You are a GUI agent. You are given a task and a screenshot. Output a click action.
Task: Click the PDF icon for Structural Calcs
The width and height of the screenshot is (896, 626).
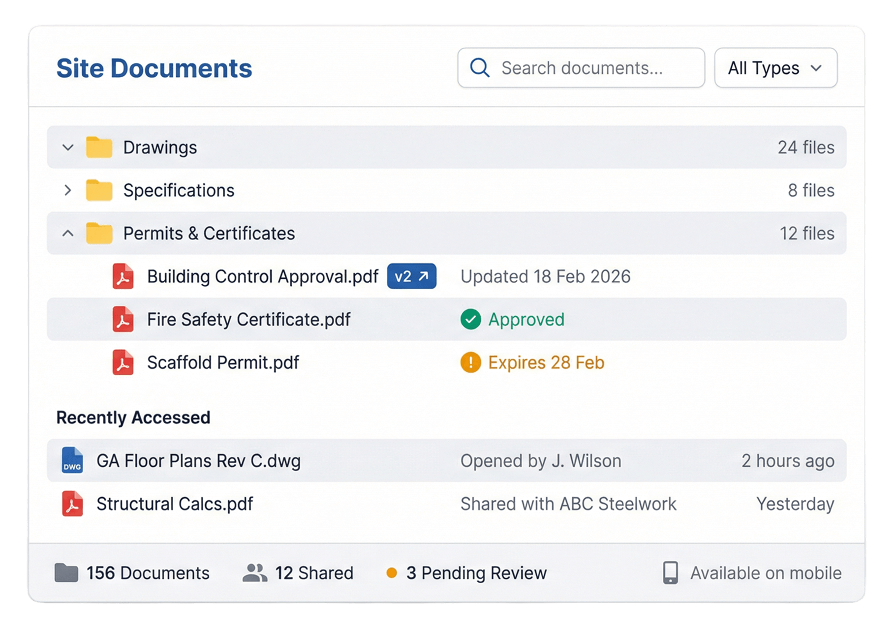point(72,504)
